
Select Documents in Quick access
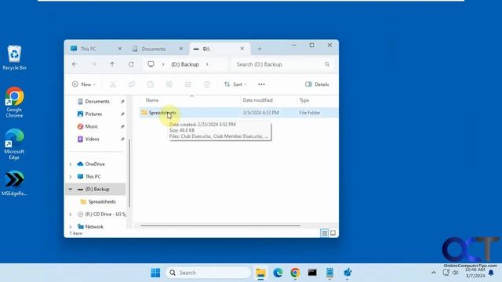pyautogui.click(x=97, y=101)
